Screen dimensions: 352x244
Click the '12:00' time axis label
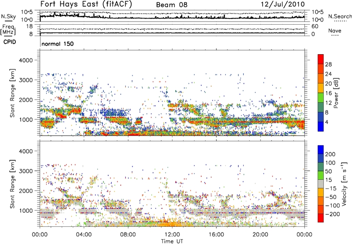click(x=172, y=235)
